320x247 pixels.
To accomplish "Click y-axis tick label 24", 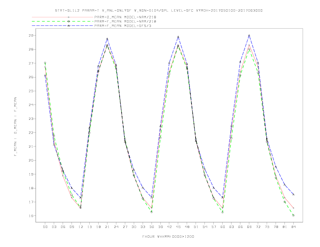I will point(31,105).
